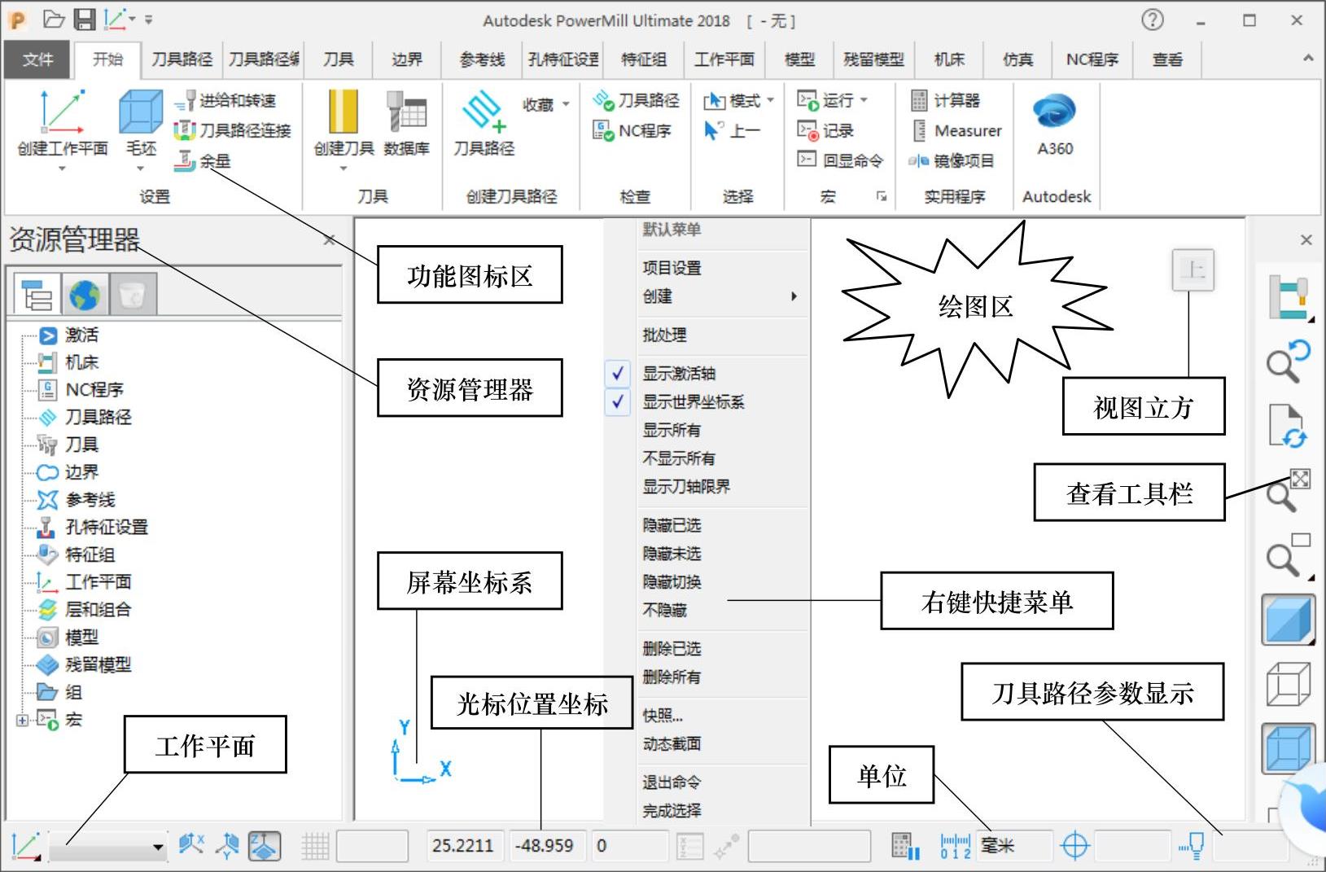
Task: Click the X coordinate field showing 25.2211
Action: tap(466, 846)
